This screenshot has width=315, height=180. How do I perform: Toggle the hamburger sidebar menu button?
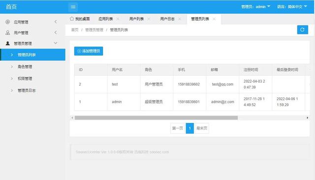coord(73,7)
